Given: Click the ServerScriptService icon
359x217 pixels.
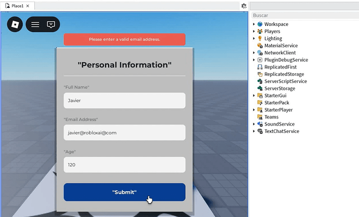Looking at the screenshot, I should point(260,82).
